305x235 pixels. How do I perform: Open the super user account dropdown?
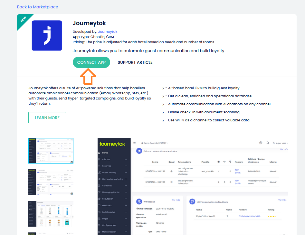click(280, 143)
